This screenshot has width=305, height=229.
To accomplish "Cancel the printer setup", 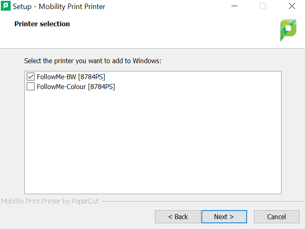I will pyautogui.click(x=277, y=217).
